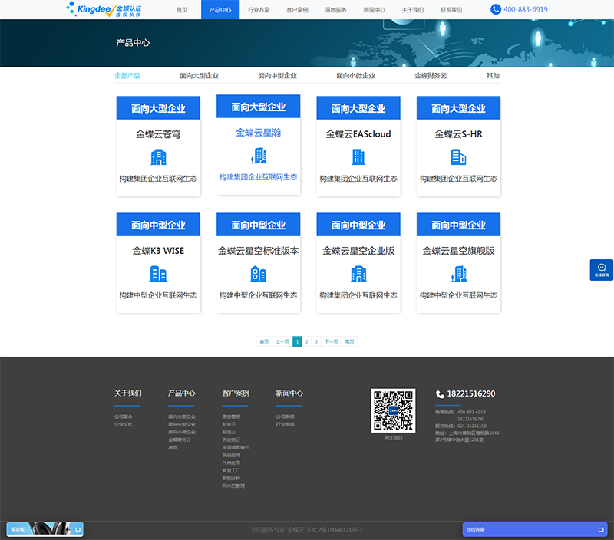Click the building icon under 金蝶云星空企业版
Viewport: 614px width, 540px height.
[x=358, y=274]
